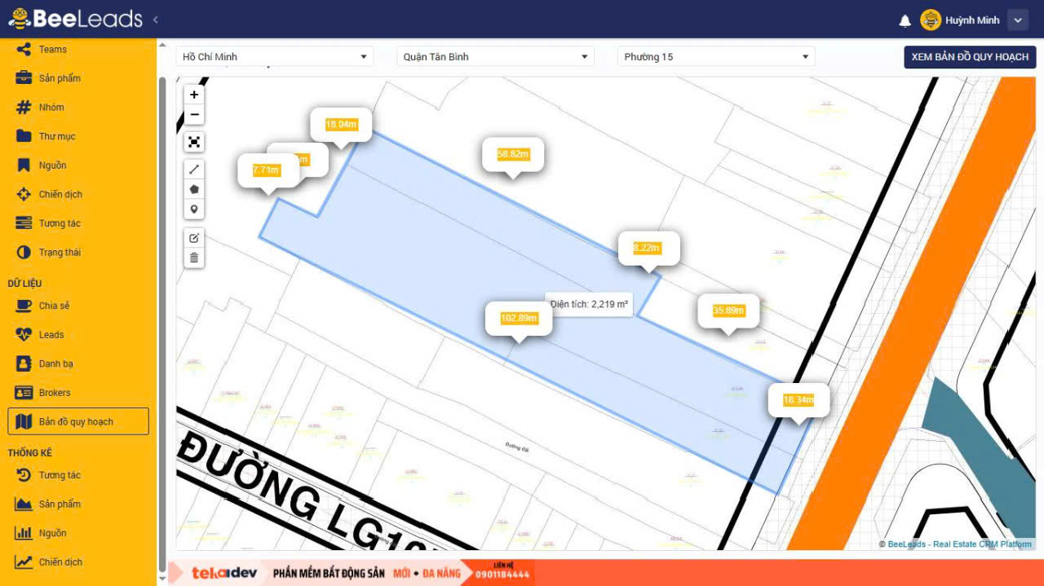Open the Phường 15 ward dropdown
This screenshot has height=586, width=1044.
715,57
